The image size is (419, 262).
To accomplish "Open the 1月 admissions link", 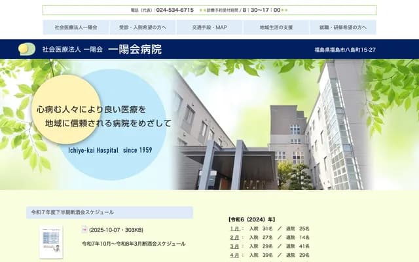I will coord(234,228).
